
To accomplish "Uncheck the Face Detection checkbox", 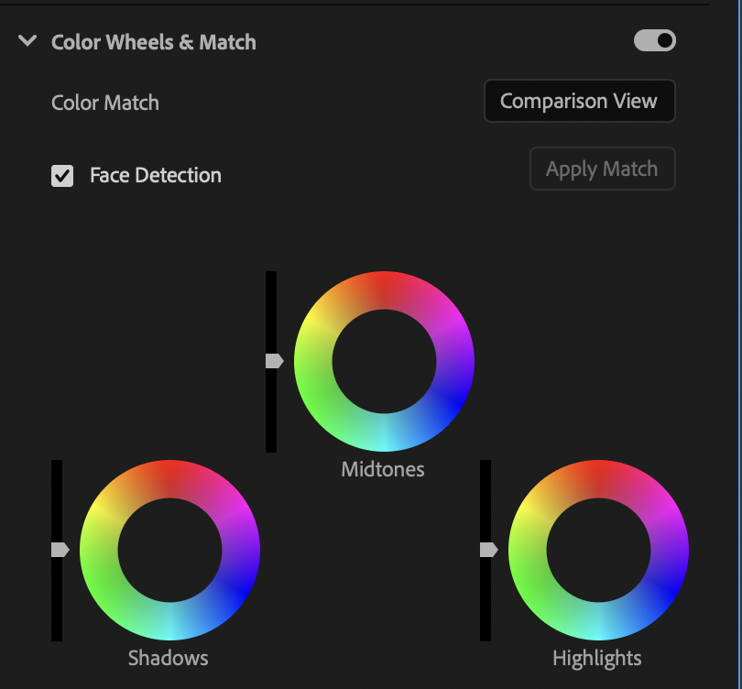I will tap(62, 175).
